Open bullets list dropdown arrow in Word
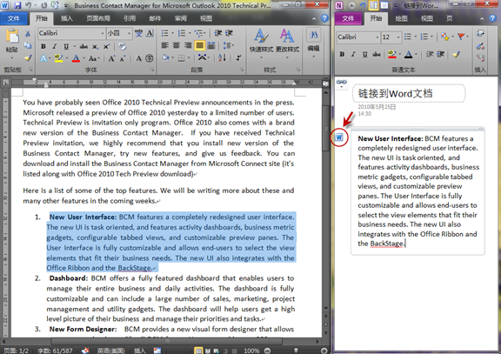Viewport: 501px width, 354px height. tap(172, 33)
